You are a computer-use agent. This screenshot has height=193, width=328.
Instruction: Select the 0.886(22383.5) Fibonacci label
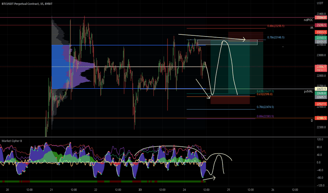(x=265, y=116)
